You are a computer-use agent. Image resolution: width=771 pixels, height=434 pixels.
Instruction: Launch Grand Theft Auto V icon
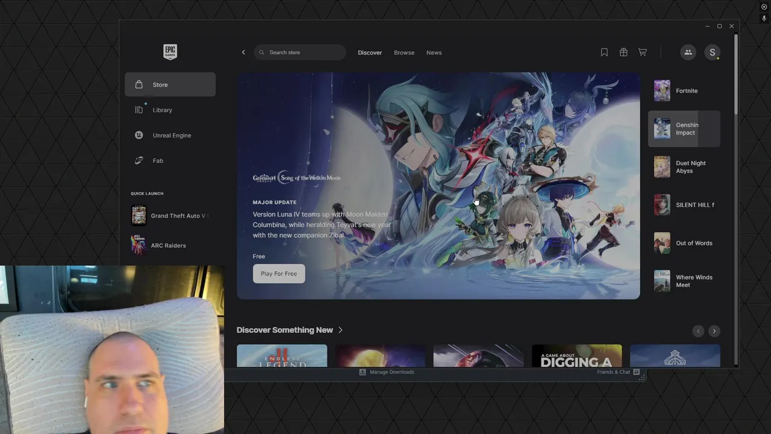coord(139,216)
